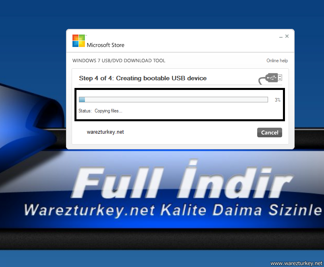Click the USB cable icon
This screenshot has height=267, width=324.
[270, 79]
